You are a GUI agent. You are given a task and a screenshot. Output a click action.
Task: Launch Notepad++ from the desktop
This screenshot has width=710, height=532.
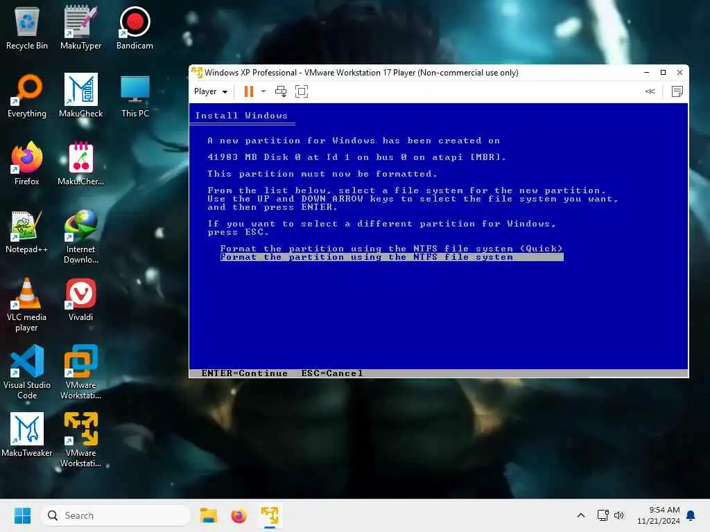27,231
